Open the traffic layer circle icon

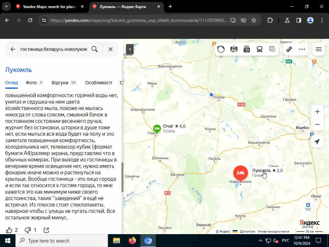click(221, 49)
